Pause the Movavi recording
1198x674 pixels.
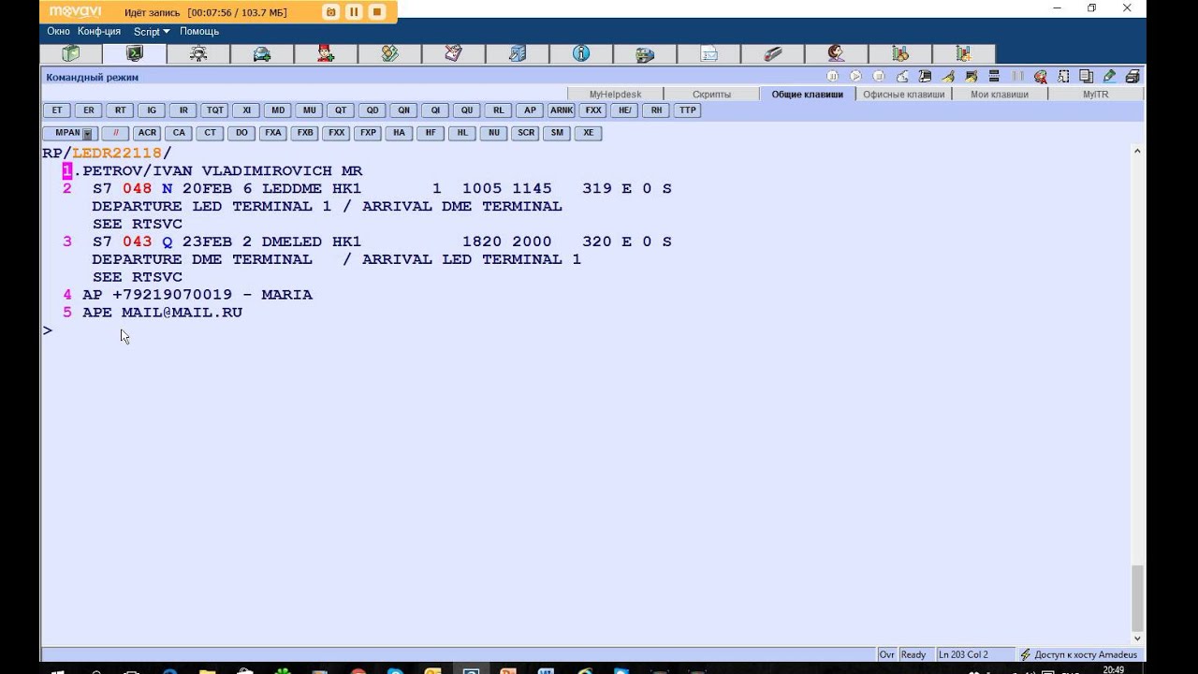354,12
